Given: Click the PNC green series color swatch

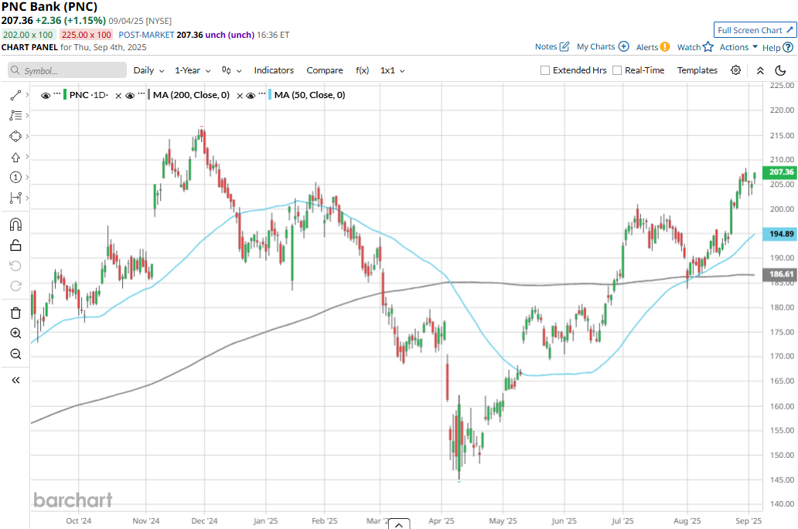Looking at the screenshot, I should (x=65, y=94).
